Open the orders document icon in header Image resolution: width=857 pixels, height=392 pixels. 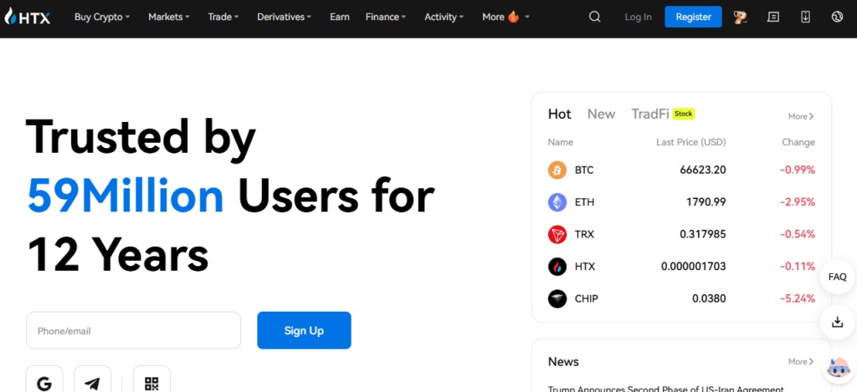tap(772, 17)
